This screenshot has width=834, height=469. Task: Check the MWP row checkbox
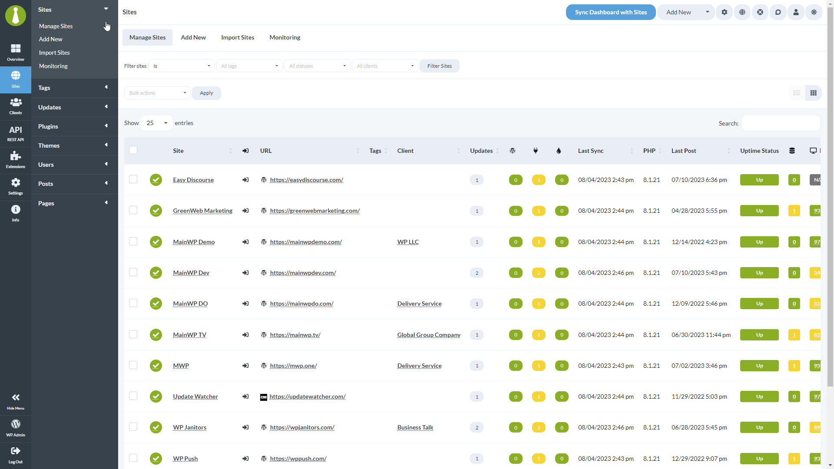pyautogui.click(x=133, y=365)
